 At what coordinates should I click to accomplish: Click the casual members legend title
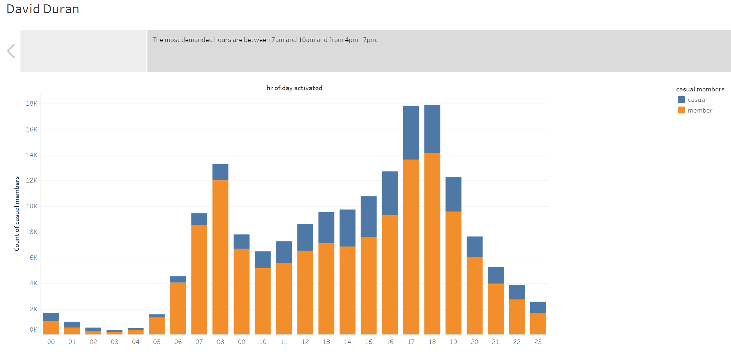700,90
